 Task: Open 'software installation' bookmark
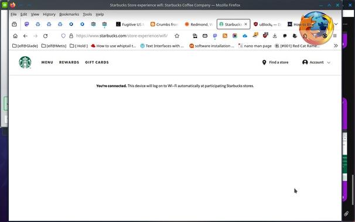(211, 46)
